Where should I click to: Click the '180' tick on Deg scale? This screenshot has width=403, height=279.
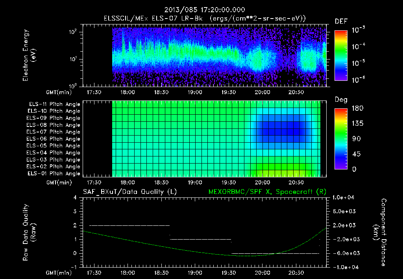[x=357, y=108]
